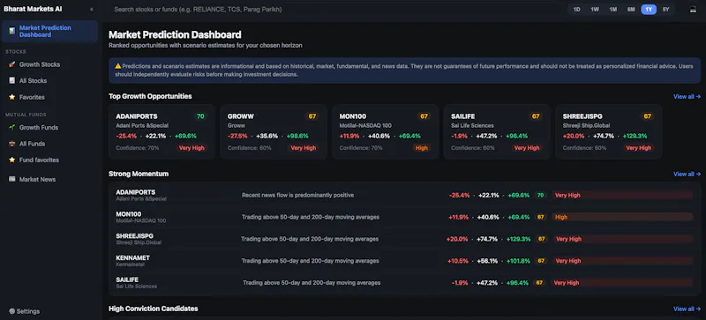Open Growth Stocks in the sidebar
The width and height of the screenshot is (706, 320).
coord(49,64)
